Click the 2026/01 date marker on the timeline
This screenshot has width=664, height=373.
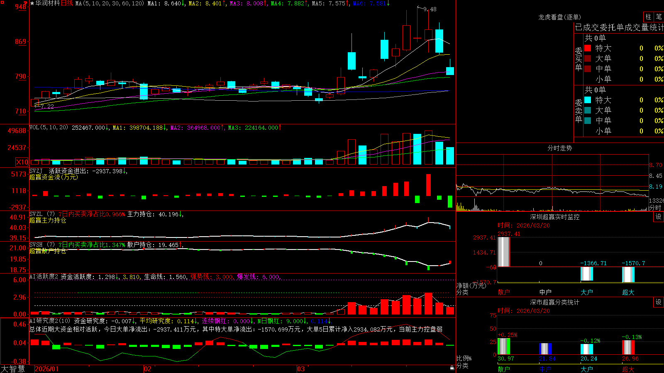[47, 369]
